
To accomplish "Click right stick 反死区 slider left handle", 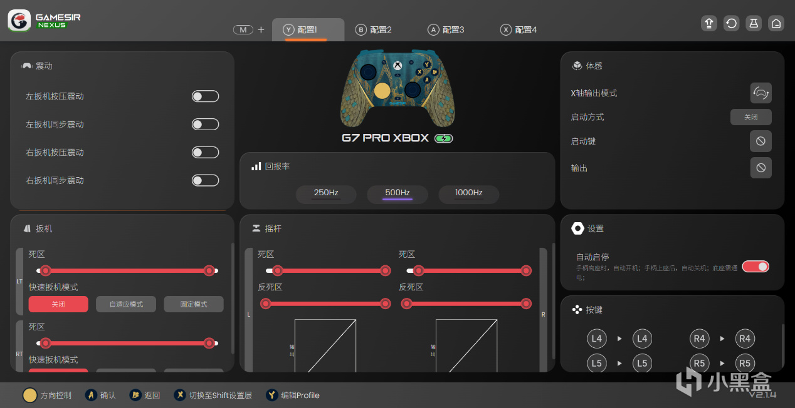I will point(407,303).
